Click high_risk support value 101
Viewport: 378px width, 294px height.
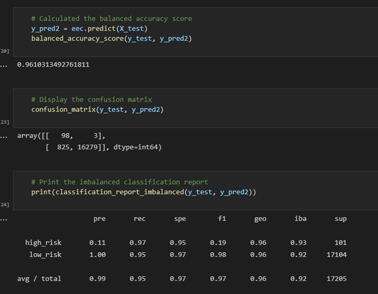coord(341,243)
